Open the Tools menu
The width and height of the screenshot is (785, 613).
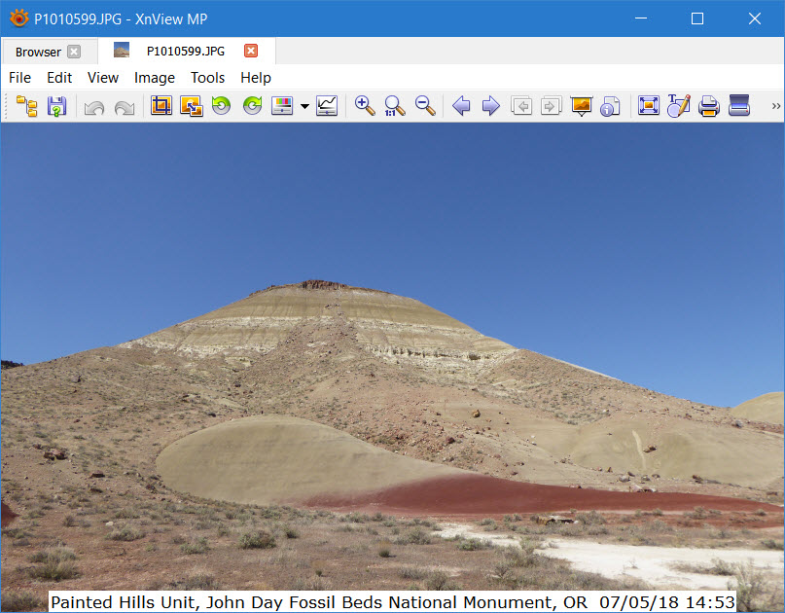point(208,78)
